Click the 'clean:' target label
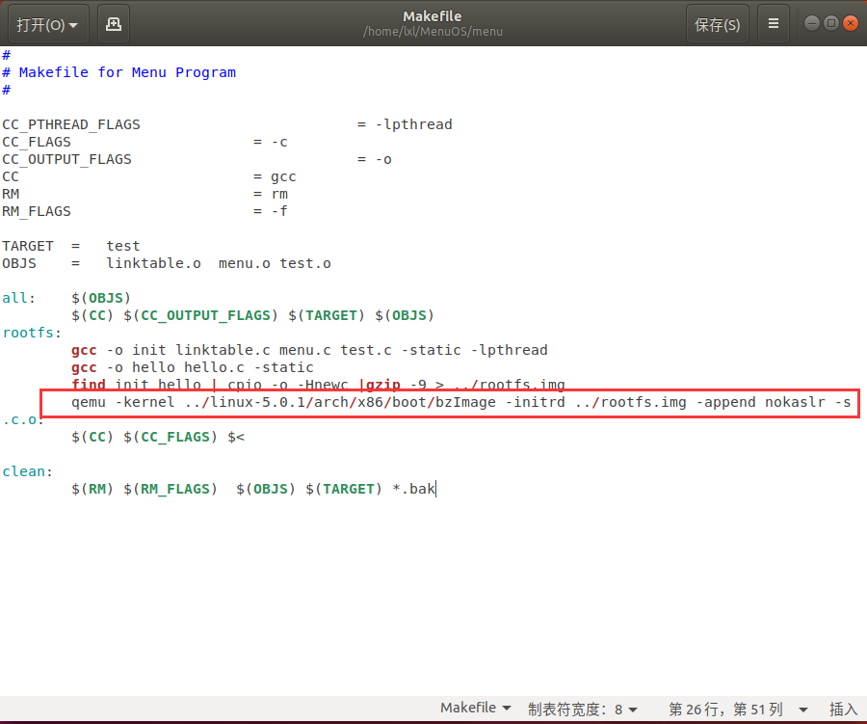This screenshot has height=724, width=867. tap(28, 471)
